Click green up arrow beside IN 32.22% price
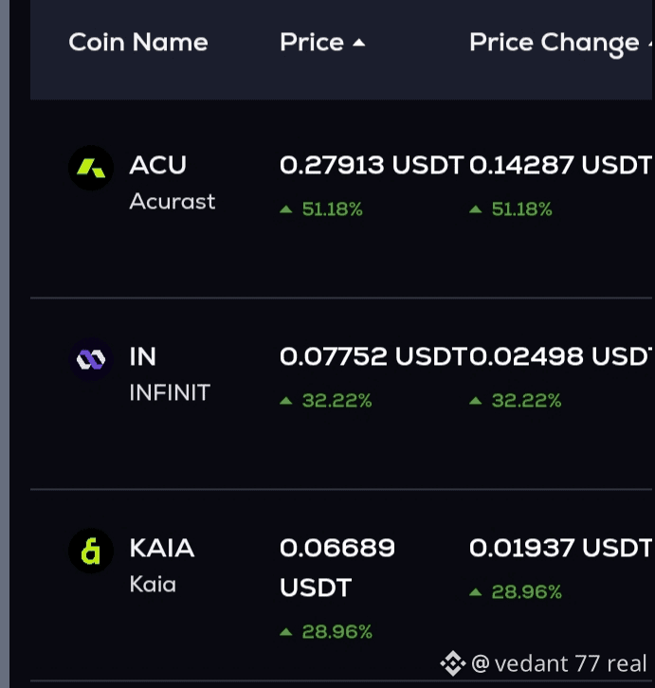This screenshot has height=688, width=655. pyautogui.click(x=286, y=401)
